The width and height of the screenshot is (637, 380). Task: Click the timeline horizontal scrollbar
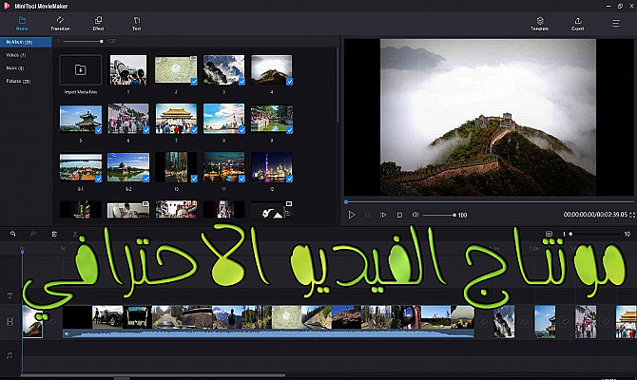coord(153,375)
